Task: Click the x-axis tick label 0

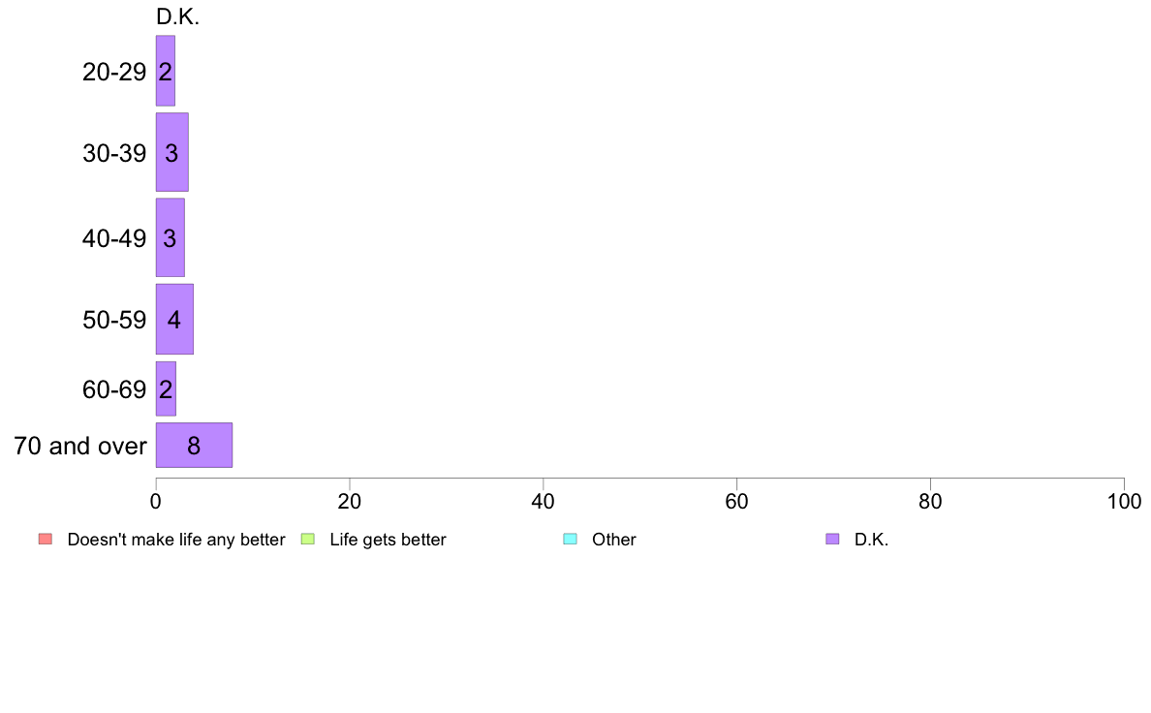Action: click(x=156, y=502)
